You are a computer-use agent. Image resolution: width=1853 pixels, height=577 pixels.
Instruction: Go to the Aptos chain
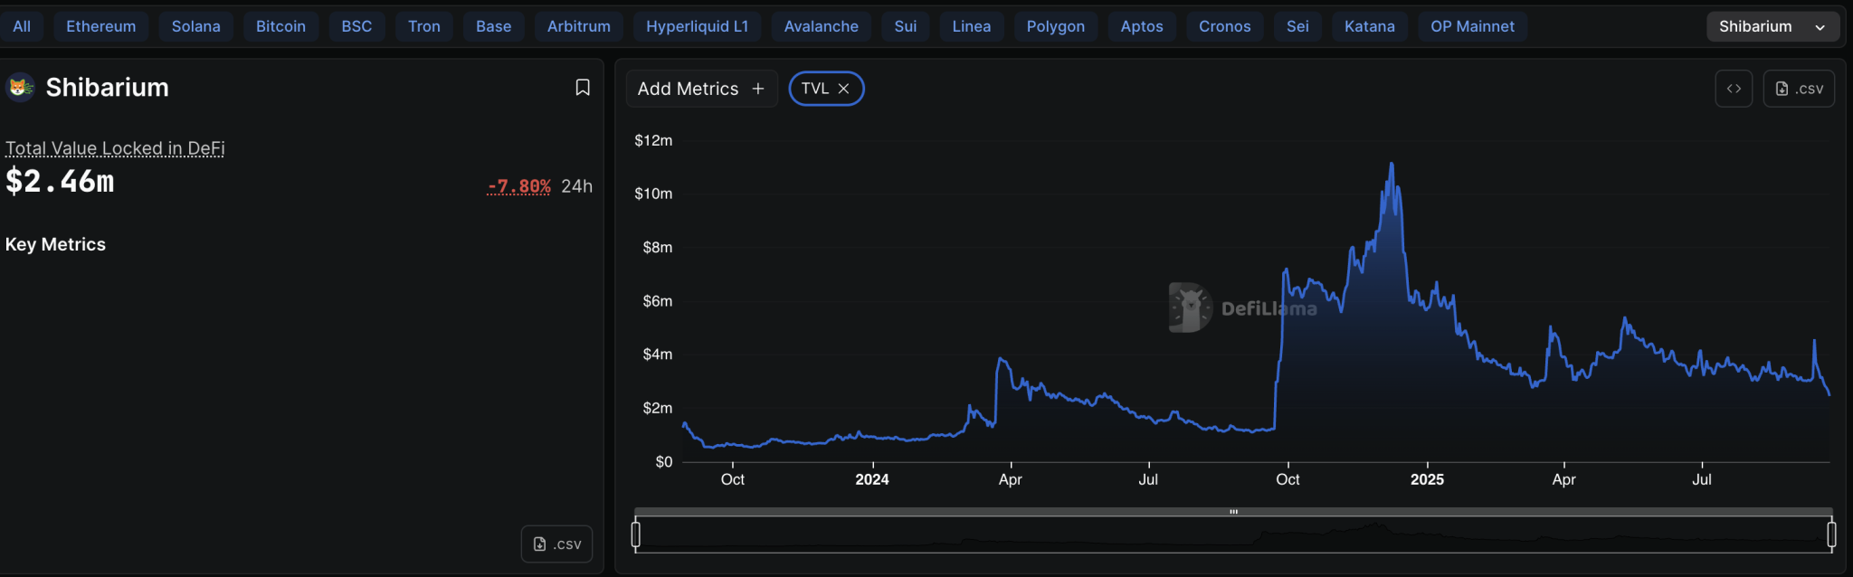tap(1142, 26)
